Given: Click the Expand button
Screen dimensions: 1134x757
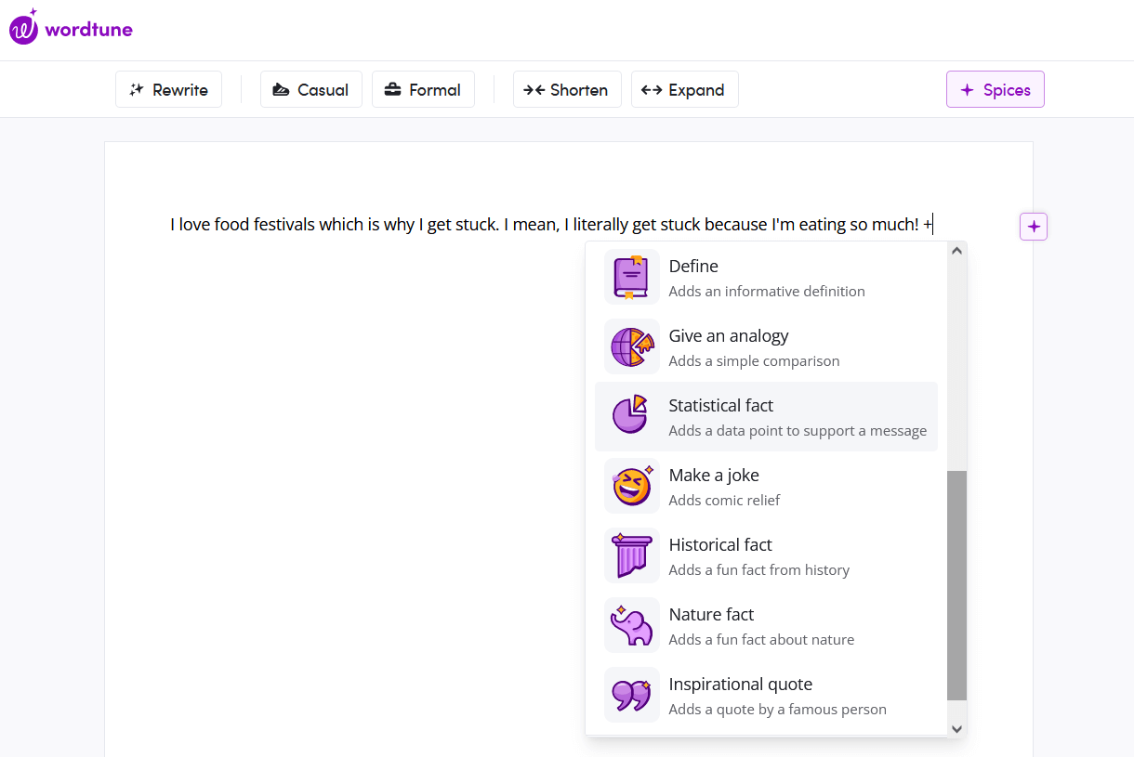Looking at the screenshot, I should [685, 89].
